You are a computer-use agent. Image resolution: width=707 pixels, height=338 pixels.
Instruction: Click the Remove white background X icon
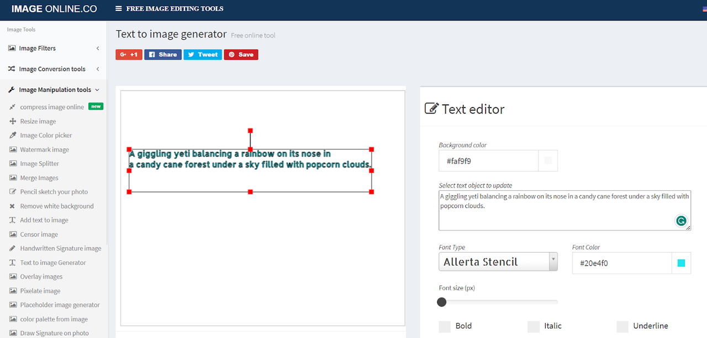click(x=13, y=206)
